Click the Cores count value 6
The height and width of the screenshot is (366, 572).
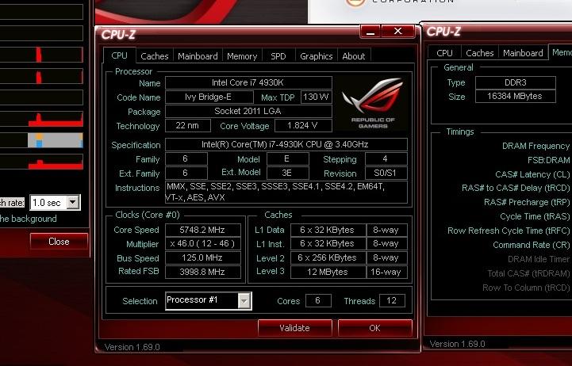coord(318,300)
